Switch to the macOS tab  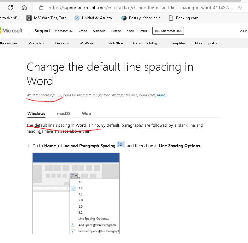64,113
